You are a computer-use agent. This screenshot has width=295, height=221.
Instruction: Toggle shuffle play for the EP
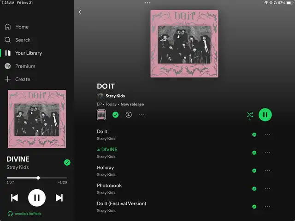pos(250,115)
